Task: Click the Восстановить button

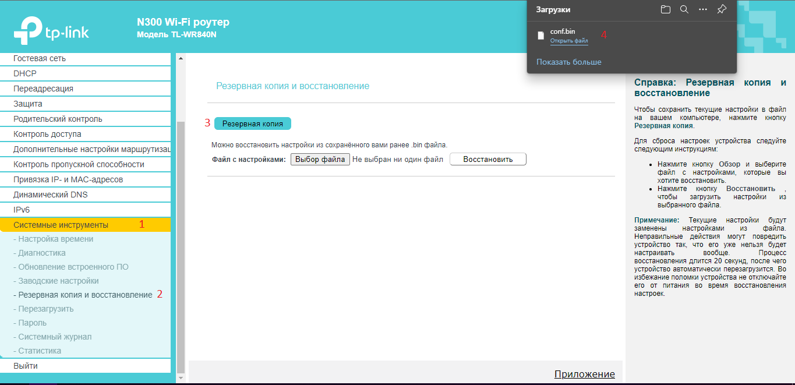Action: tap(487, 159)
